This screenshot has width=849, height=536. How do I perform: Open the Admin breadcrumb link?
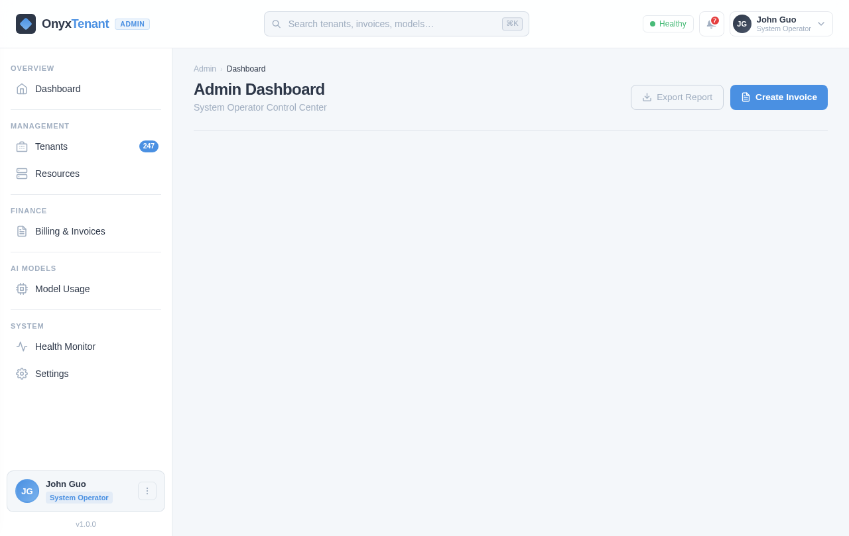(204, 69)
